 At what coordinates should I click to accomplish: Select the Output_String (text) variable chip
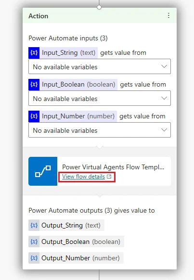pos(66,225)
